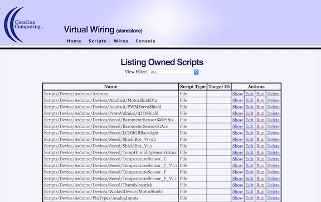This screenshot has height=202, width=321.
Task: Show the BarometerSensorHiAcc script
Action: click(237, 126)
